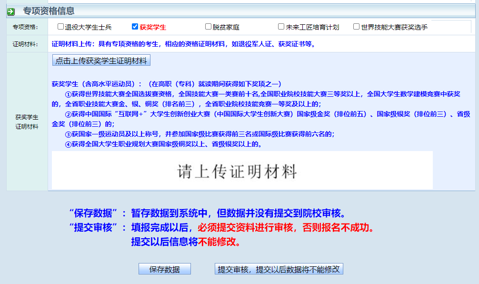Enable the 脱贫家庭 checkbox
Screen dimensions: 479x284
point(208,27)
